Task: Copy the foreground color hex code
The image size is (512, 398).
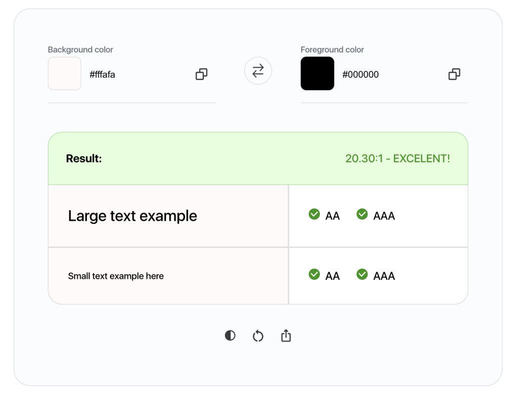Action: pos(454,74)
